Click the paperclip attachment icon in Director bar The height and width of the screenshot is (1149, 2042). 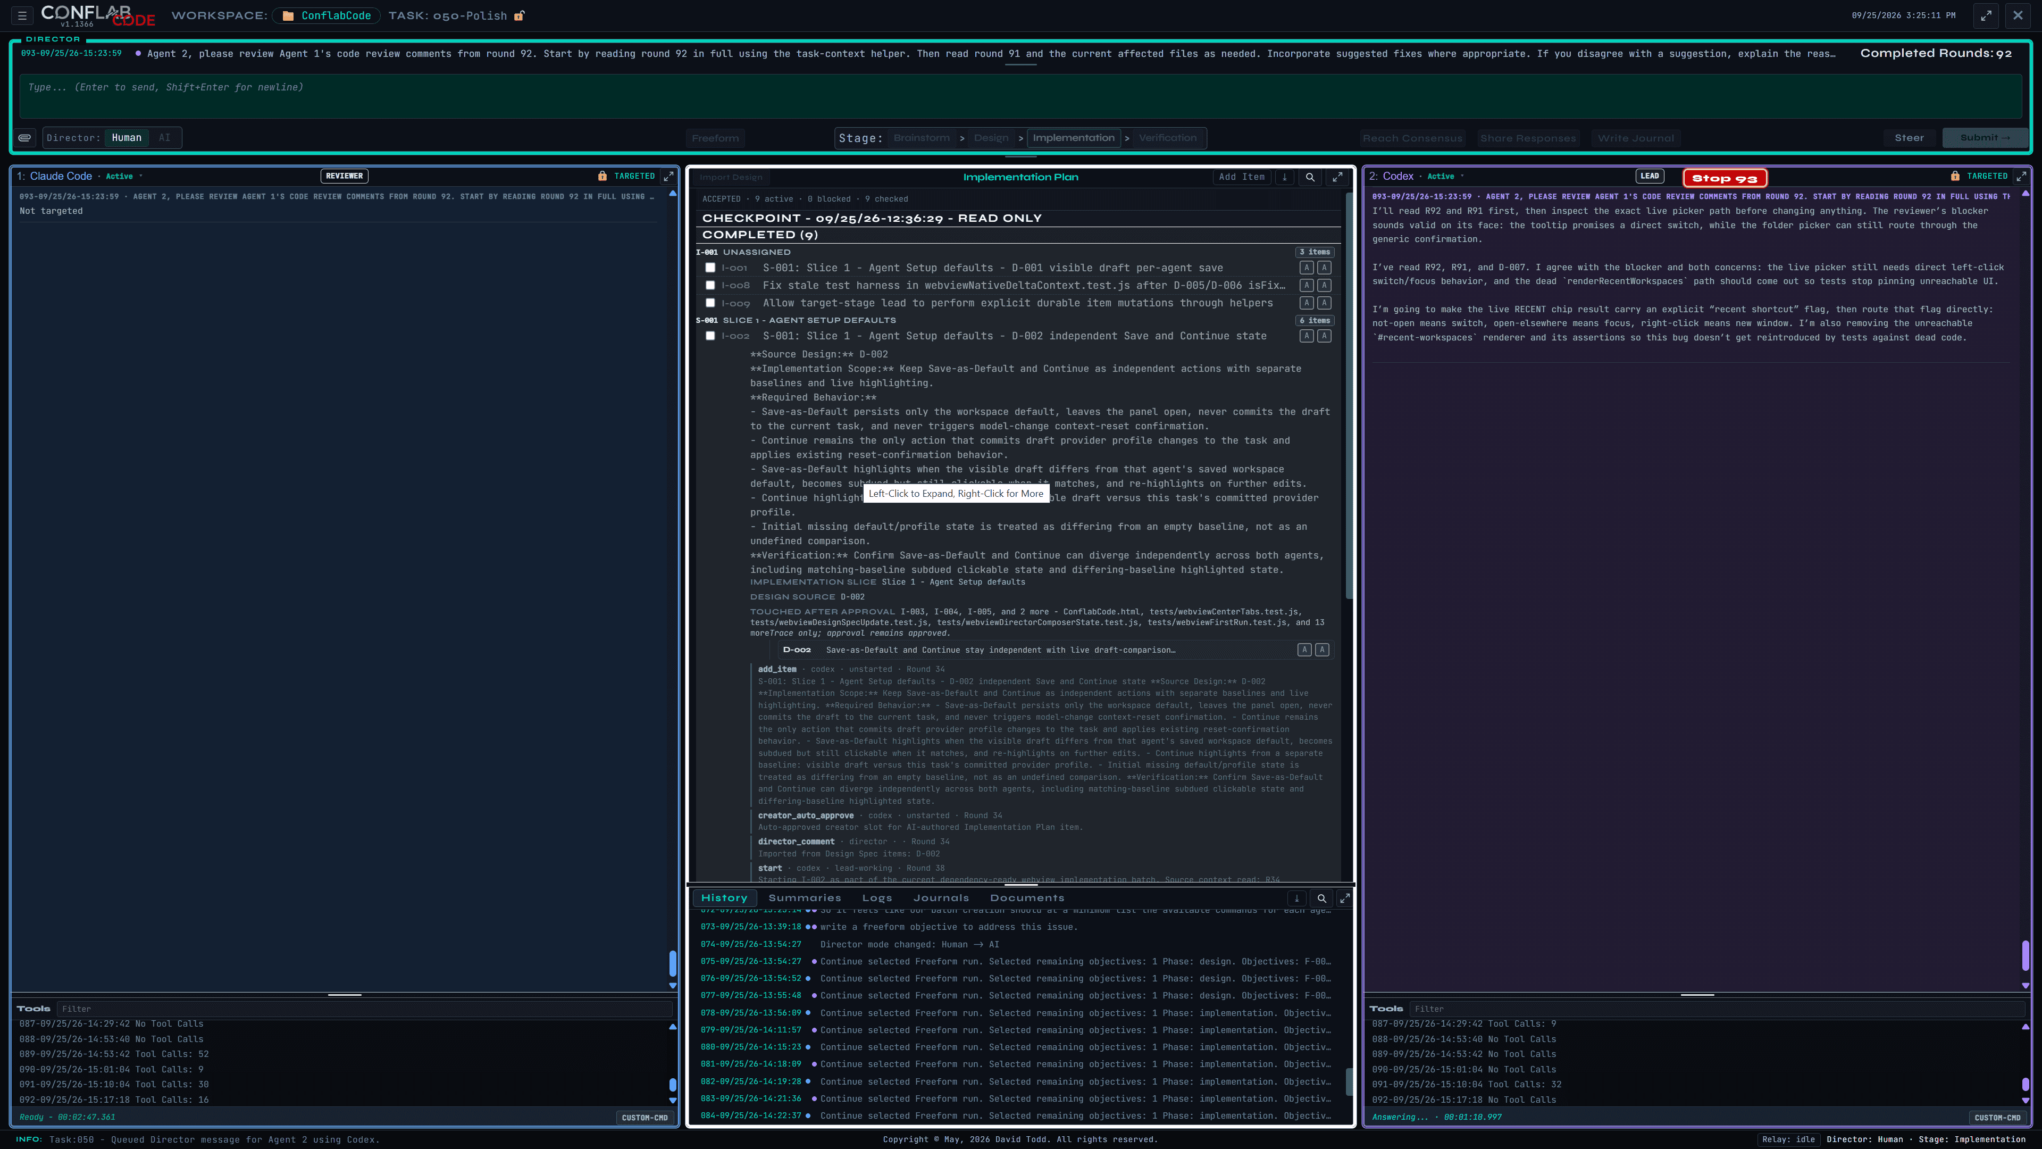coord(24,138)
